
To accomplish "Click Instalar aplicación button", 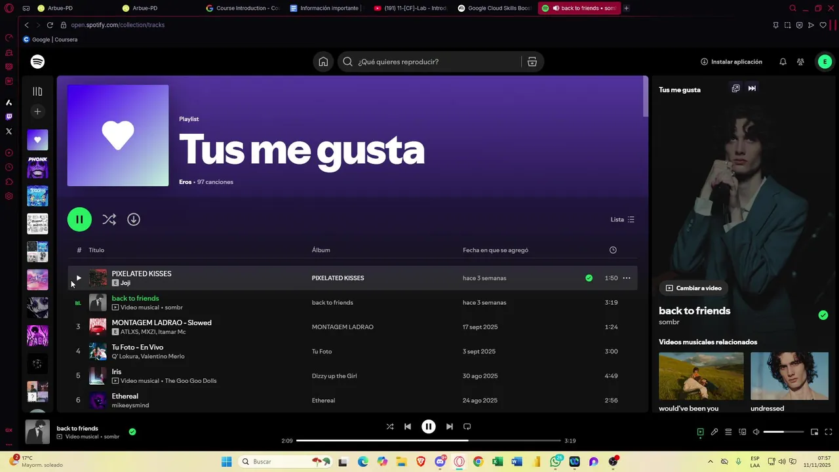I will [x=732, y=62].
